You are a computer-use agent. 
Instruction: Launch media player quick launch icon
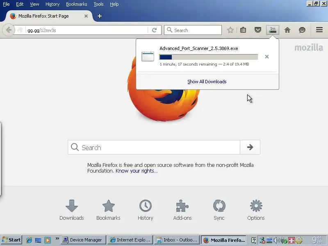click(48, 240)
